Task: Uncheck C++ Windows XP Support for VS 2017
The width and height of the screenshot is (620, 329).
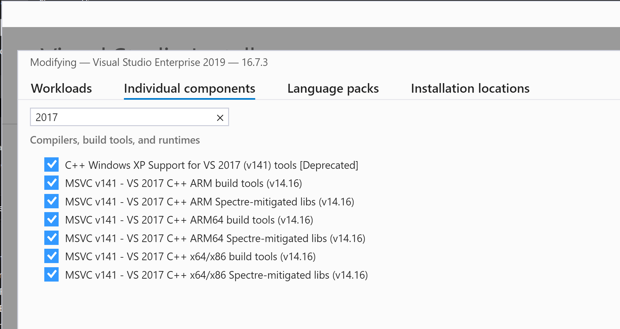Action: click(x=51, y=165)
